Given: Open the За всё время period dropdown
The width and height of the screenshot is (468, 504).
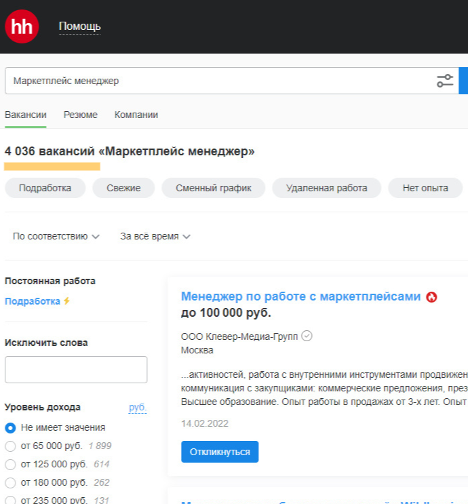Looking at the screenshot, I should point(155,237).
